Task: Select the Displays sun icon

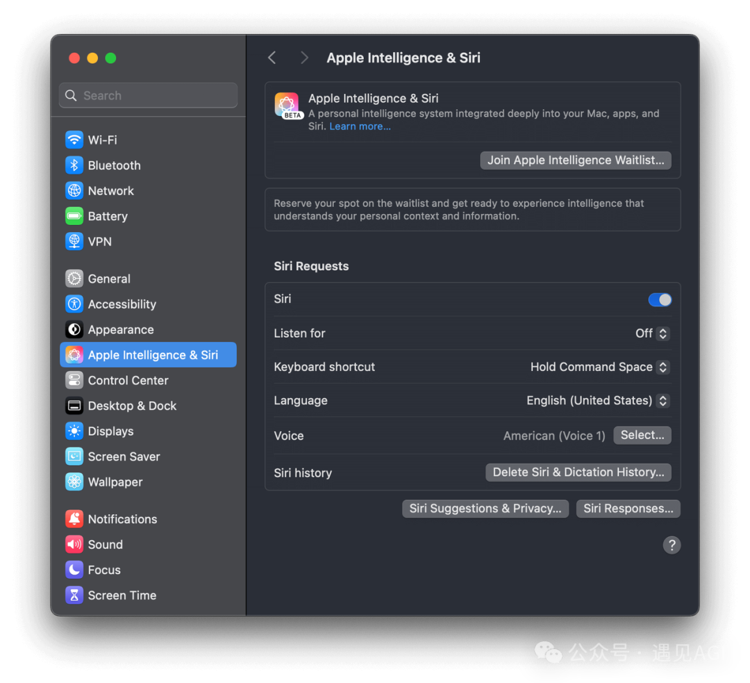Action: point(74,431)
